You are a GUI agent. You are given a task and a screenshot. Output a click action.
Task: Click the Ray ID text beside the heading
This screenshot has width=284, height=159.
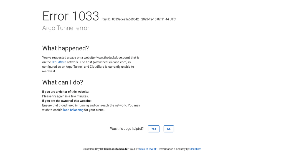[139, 19]
